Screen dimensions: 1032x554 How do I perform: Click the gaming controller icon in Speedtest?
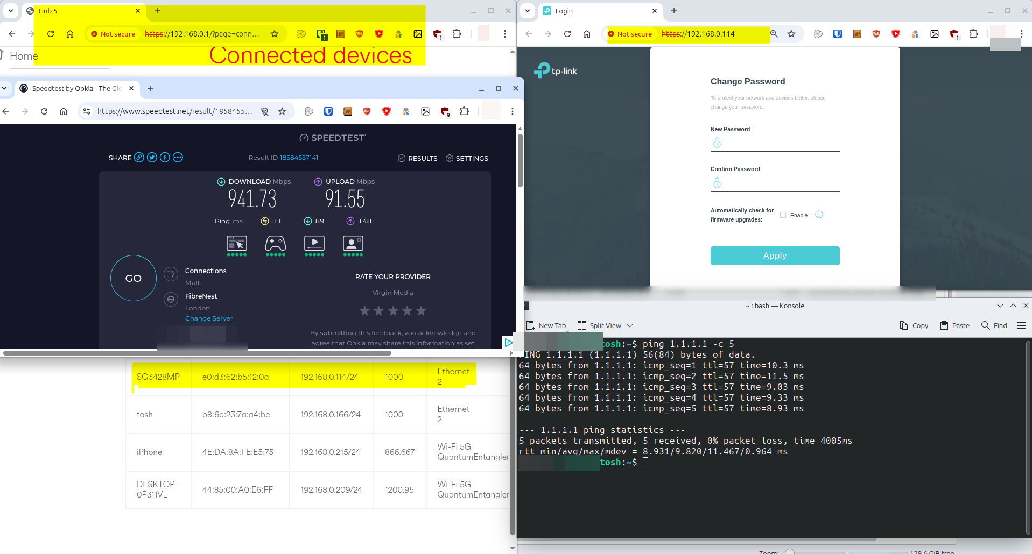276,244
